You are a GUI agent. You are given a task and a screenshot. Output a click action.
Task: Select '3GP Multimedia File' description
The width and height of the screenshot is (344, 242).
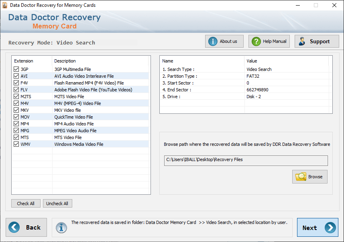click(x=73, y=69)
